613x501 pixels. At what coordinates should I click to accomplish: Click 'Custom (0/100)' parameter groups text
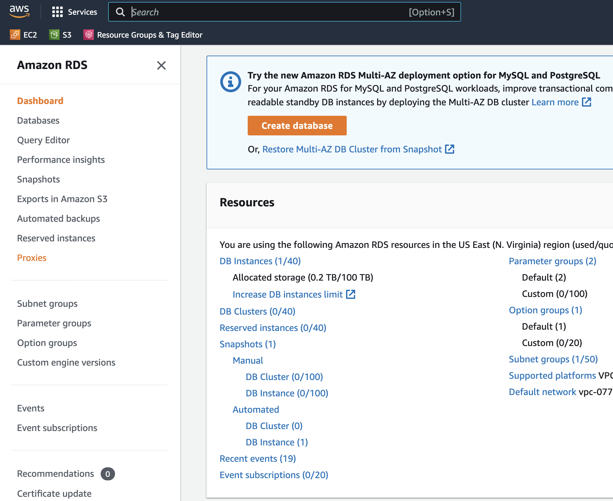(x=555, y=294)
